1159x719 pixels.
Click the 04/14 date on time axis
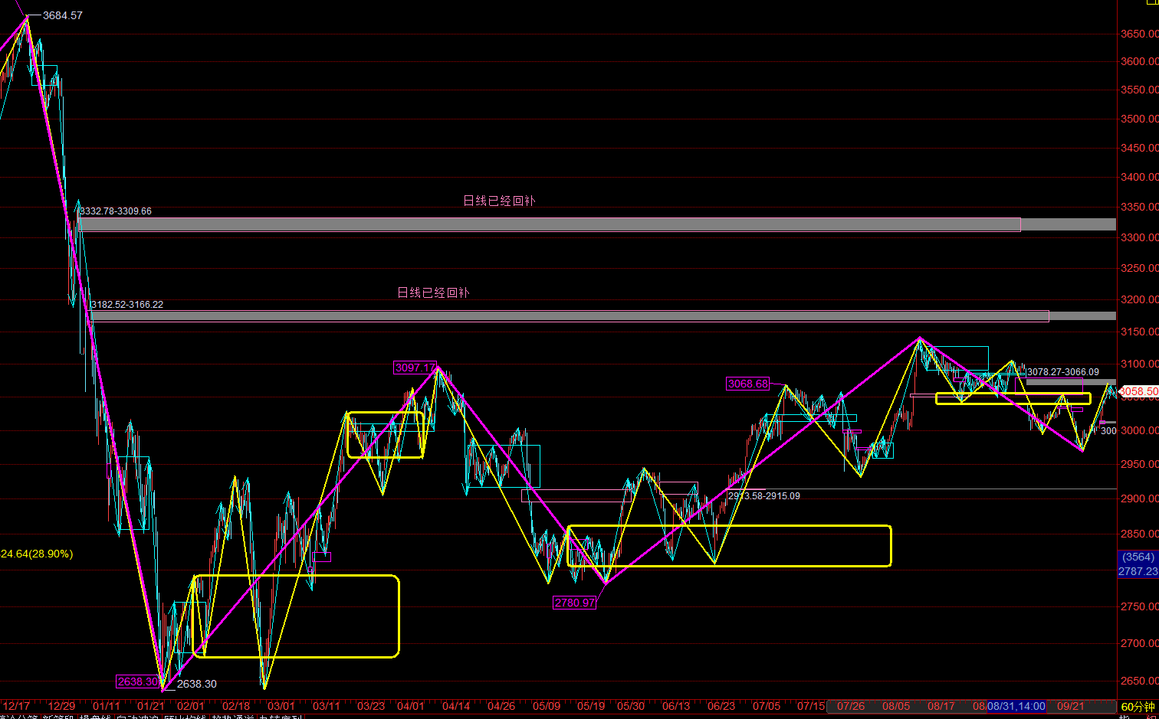(x=456, y=706)
